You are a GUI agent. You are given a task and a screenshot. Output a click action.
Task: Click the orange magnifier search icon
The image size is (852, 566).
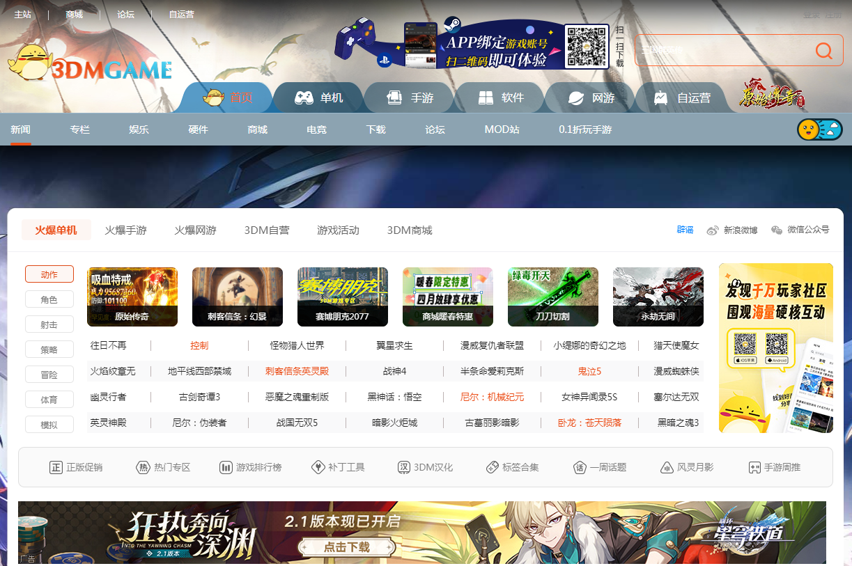click(824, 50)
